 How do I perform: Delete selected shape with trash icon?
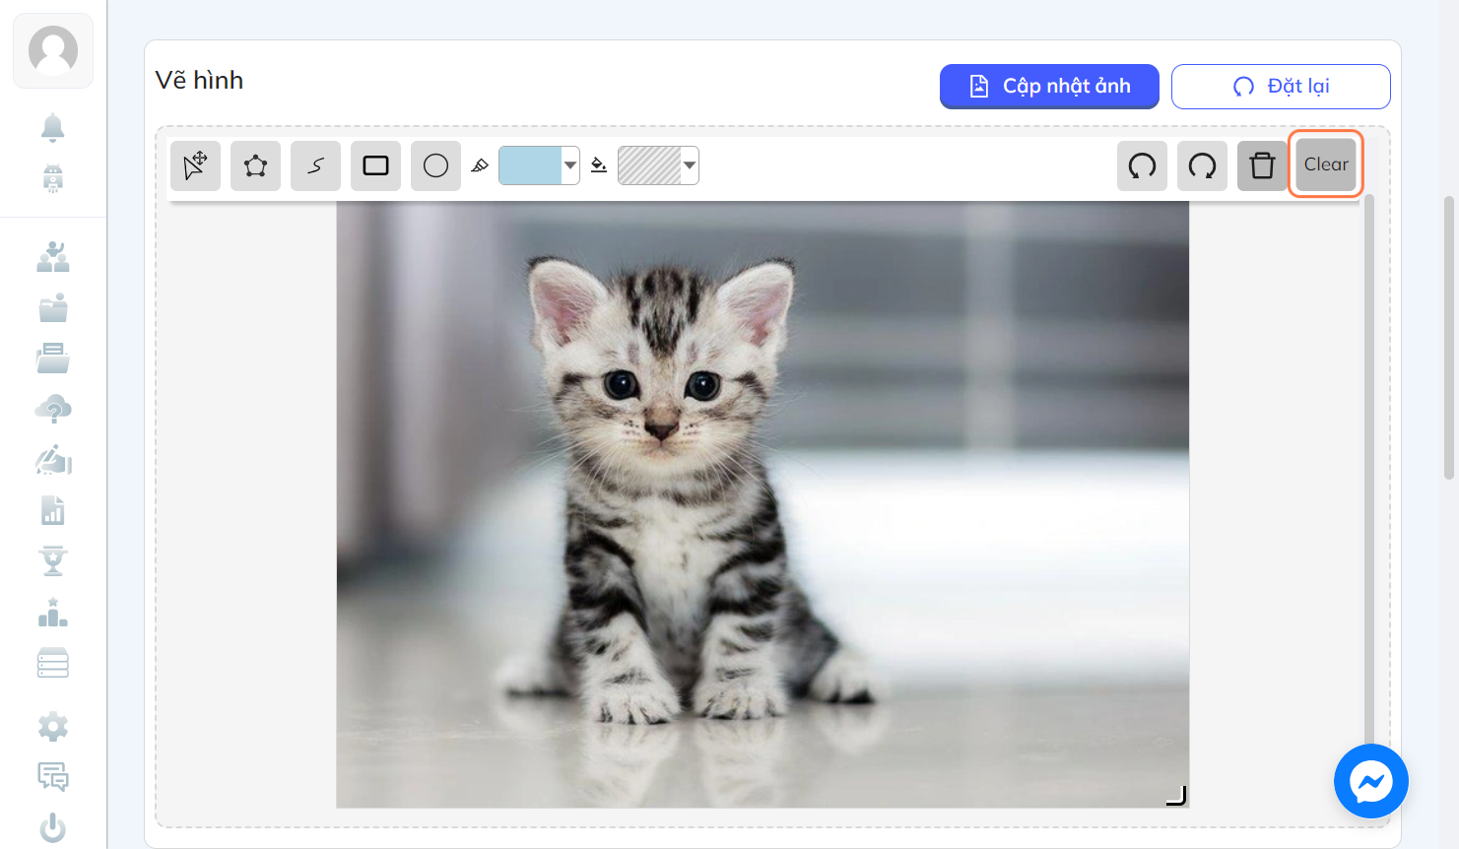1262,165
